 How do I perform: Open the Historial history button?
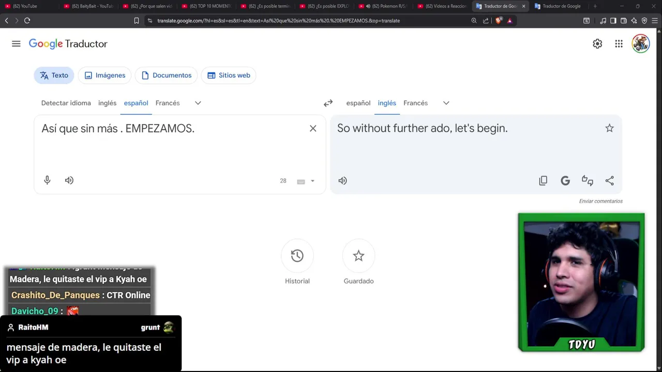[297, 256]
